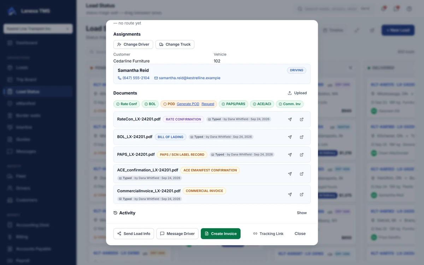Click Send Load Info

(x=134, y=234)
